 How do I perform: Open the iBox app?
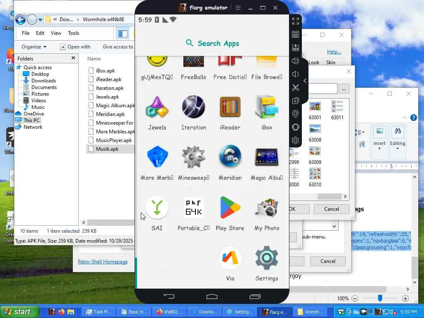pyautogui.click(x=267, y=107)
